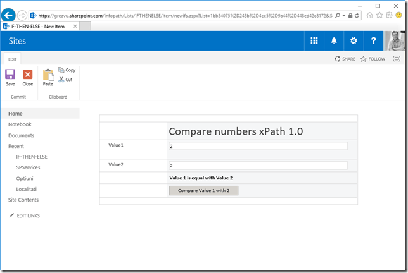This screenshot has height=273, width=408.
Task: Open the app launcher grid icon
Action: pyautogui.click(x=314, y=40)
